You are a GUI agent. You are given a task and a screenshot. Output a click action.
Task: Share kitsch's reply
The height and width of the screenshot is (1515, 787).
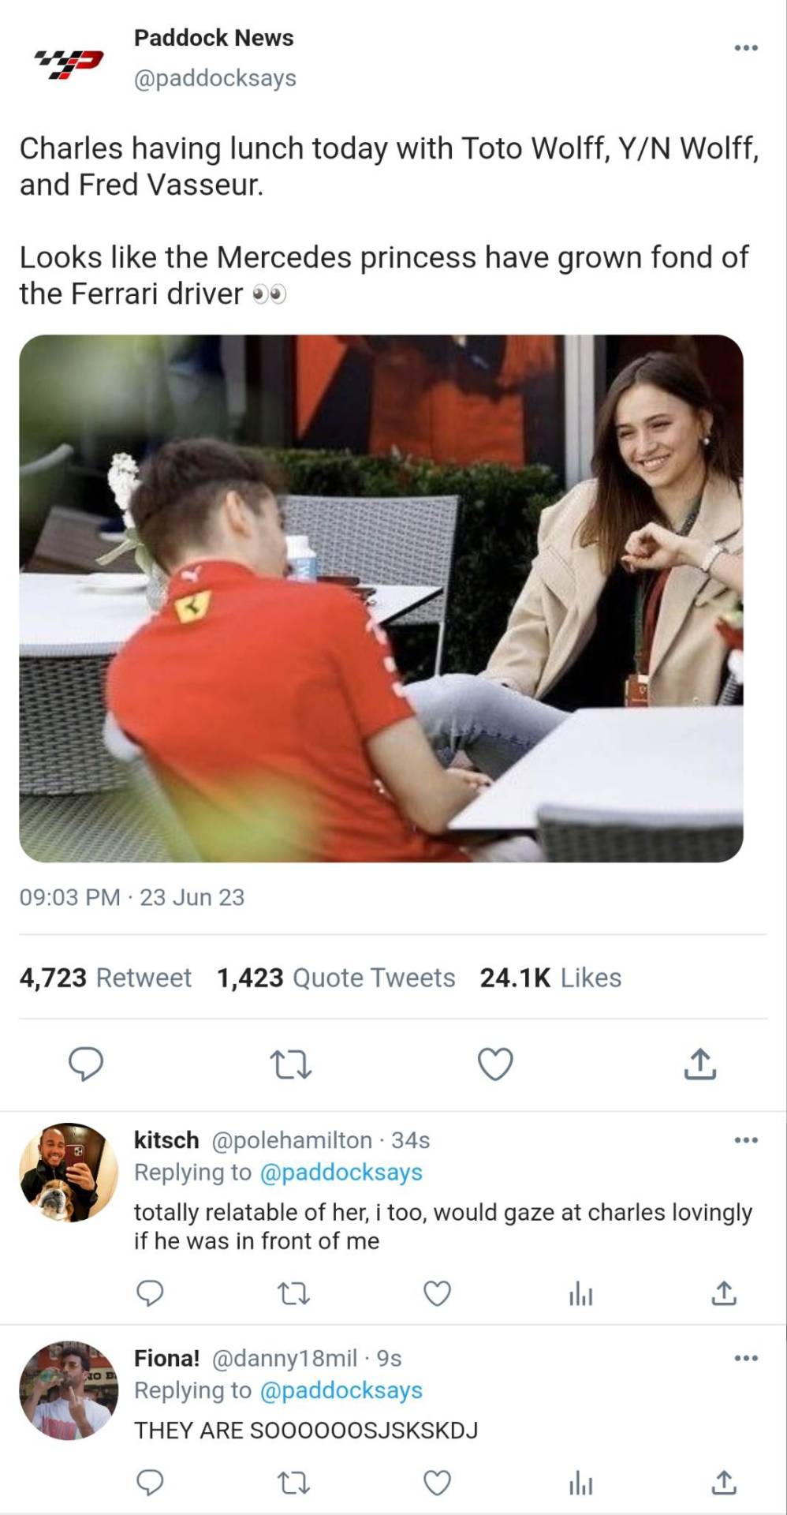[724, 1293]
